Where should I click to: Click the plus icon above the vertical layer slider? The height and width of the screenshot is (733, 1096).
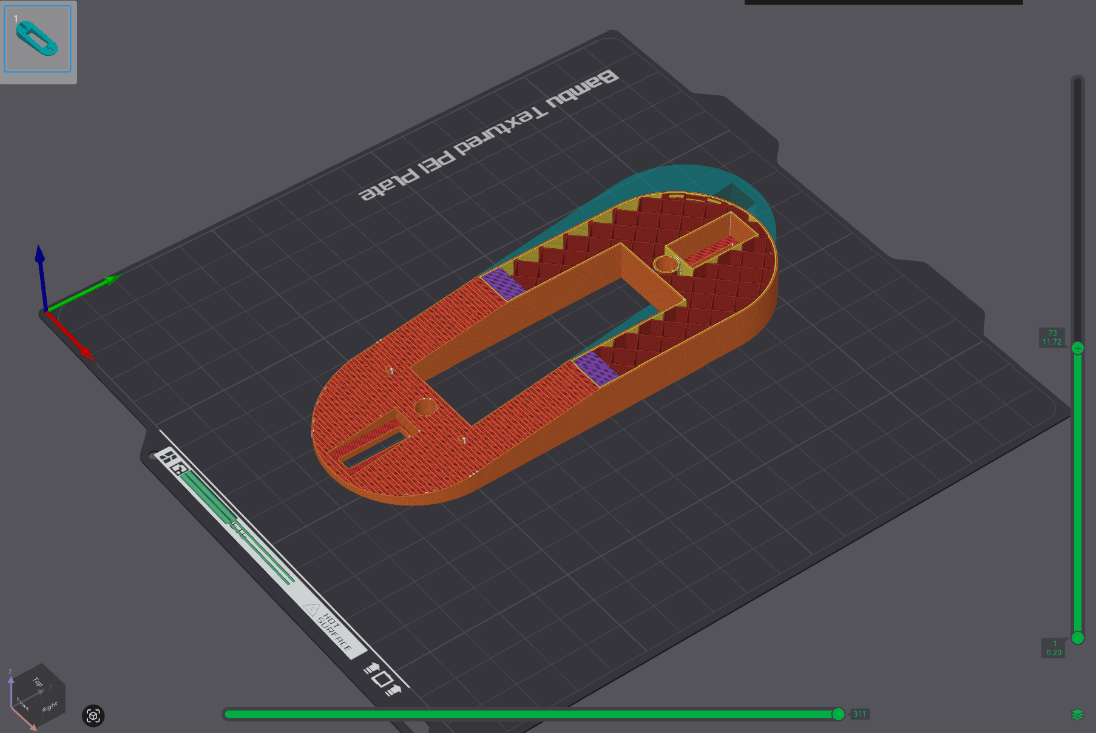[x=1077, y=348]
